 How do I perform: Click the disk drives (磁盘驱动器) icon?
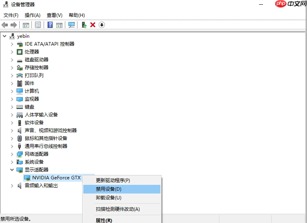coord(20,60)
